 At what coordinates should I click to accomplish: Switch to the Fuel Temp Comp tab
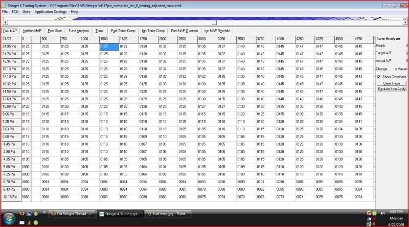tap(123, 31)
